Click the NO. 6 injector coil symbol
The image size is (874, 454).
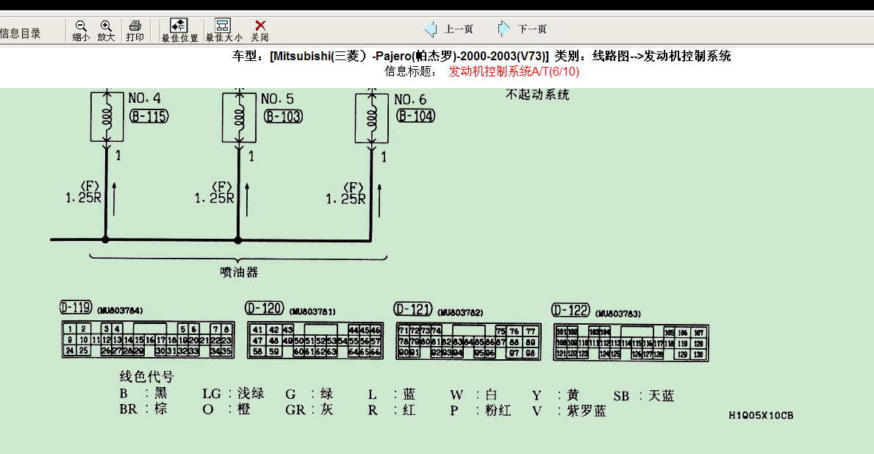coord(372,118)
